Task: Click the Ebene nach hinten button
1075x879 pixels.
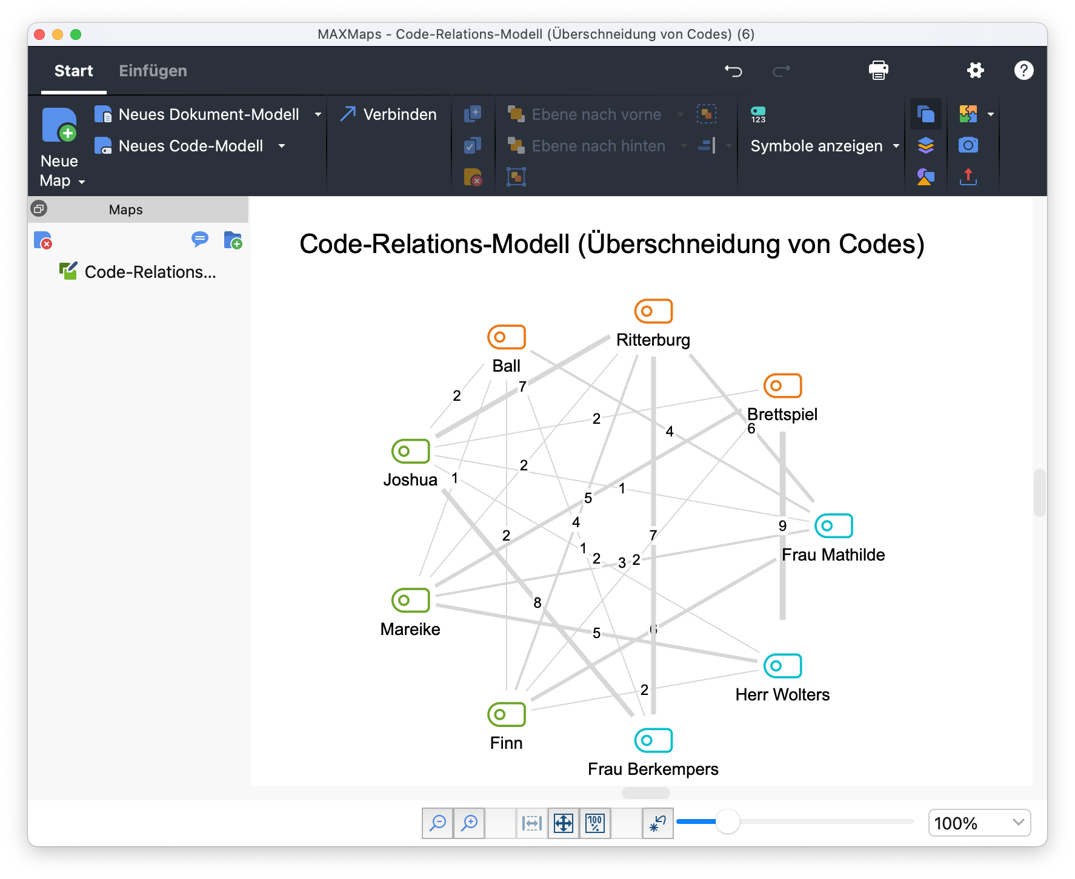Action: (x=586, y=146)
